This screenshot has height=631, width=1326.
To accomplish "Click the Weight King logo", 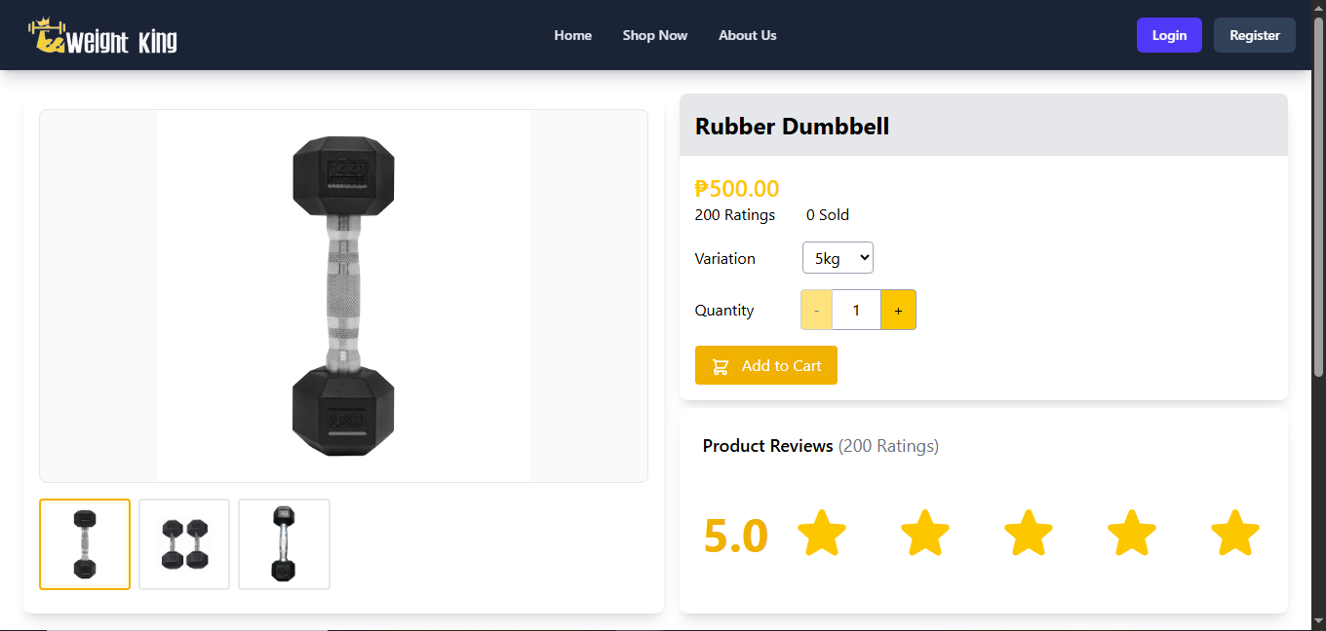I will [x=102, y=36].
